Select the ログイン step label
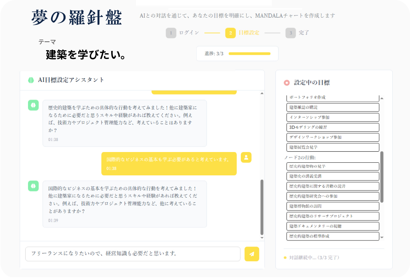The width and height of the screenshot is (410, 278). [x=189, y=33]
